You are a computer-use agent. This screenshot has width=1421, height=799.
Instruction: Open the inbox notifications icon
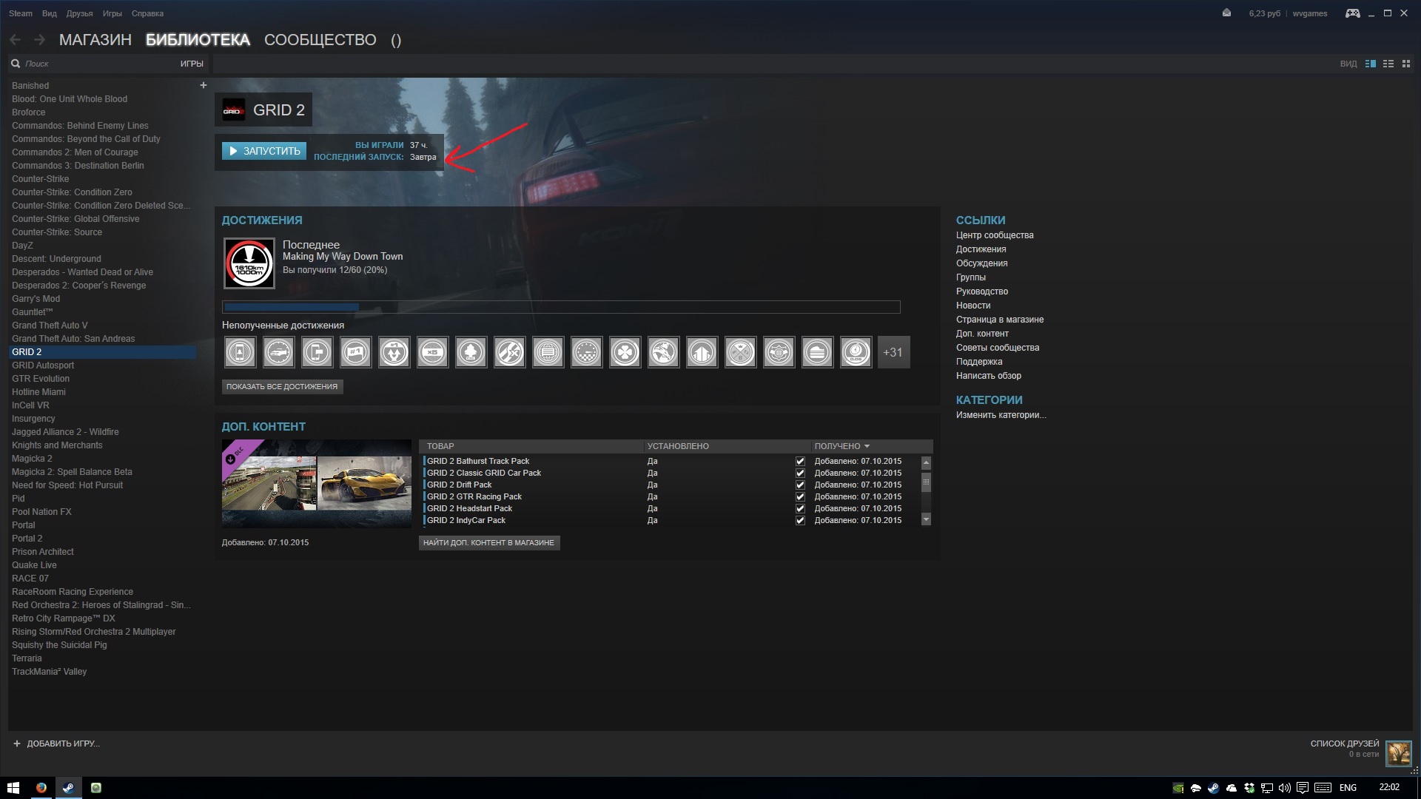coord(1226,13)
